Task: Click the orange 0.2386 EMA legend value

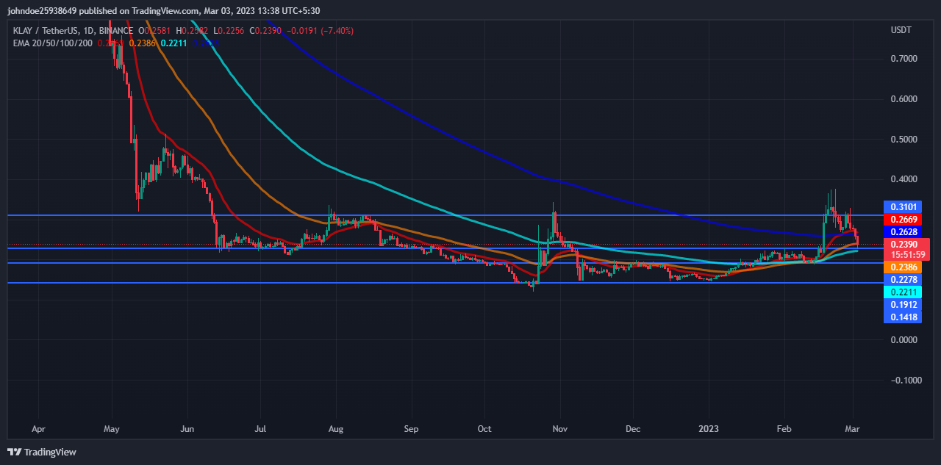Action: coord(141,43)
